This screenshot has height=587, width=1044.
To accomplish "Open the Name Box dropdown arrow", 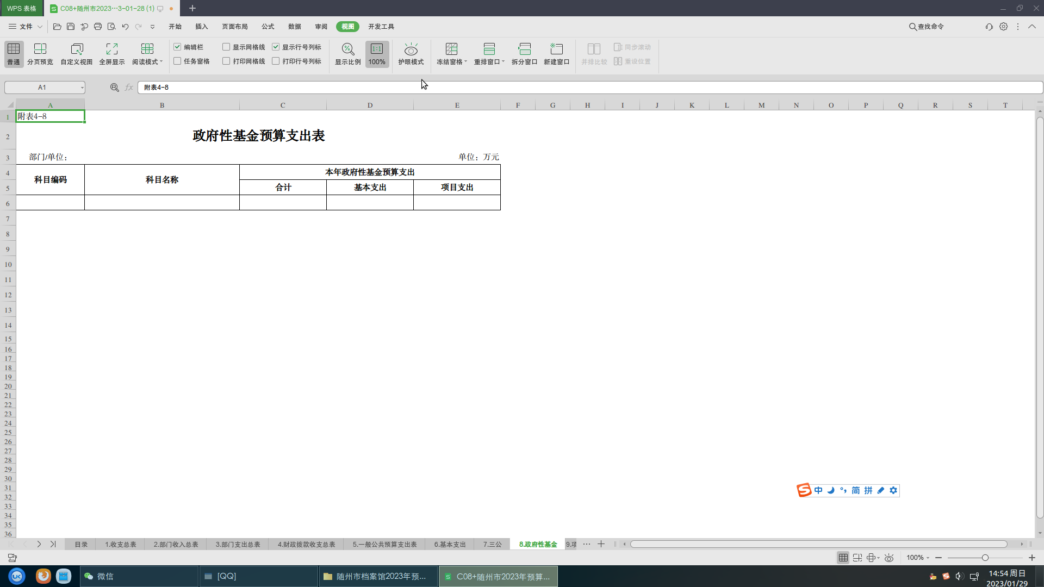I will [x=82, y=88].
